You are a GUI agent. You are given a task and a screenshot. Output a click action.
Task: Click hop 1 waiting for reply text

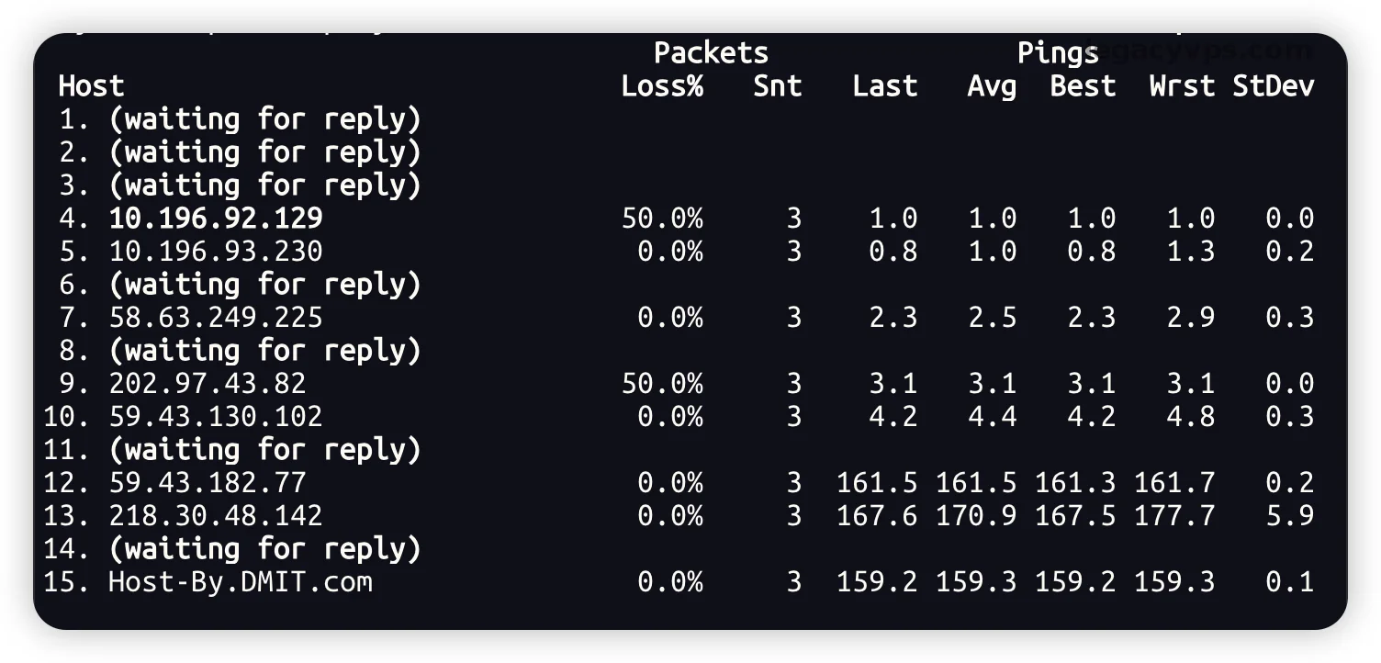(264, 118)
